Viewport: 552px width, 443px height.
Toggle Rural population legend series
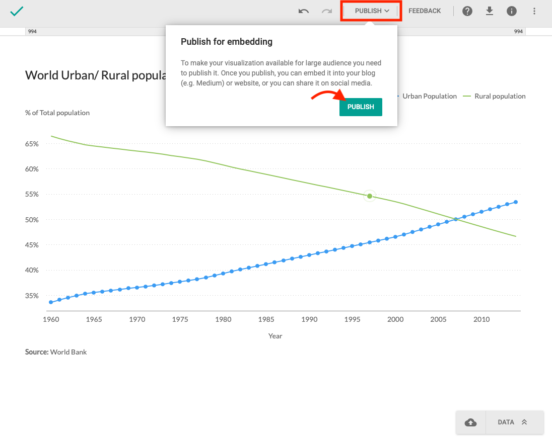tap(500, 96)
